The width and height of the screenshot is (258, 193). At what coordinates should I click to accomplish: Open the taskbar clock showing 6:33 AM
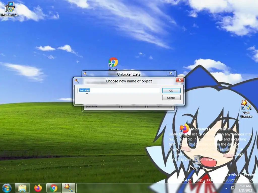(x=245, y=188)
